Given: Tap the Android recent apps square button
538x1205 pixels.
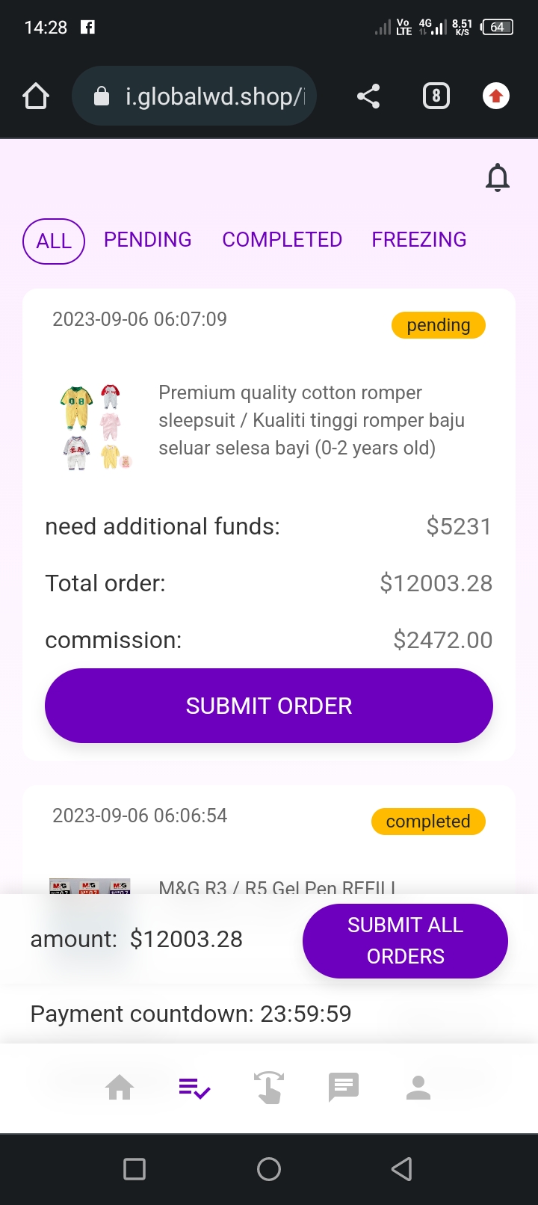Looking at the screenshot, I should (x=134, y=1169).
